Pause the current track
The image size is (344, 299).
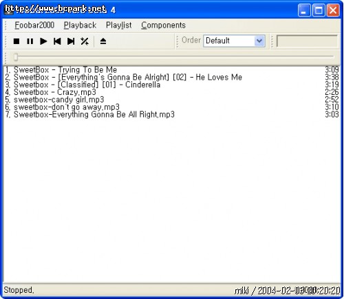click(x=30, y=41)
